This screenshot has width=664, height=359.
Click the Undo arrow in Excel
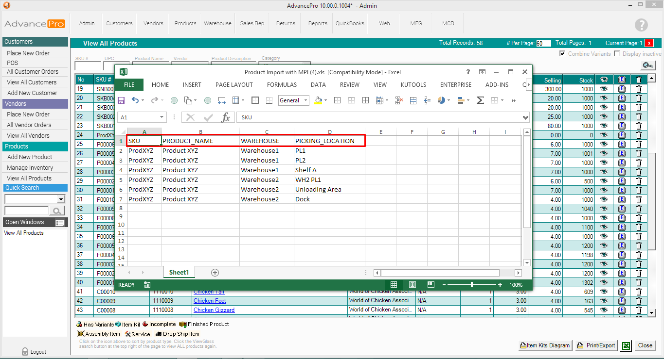coord(135,100)
